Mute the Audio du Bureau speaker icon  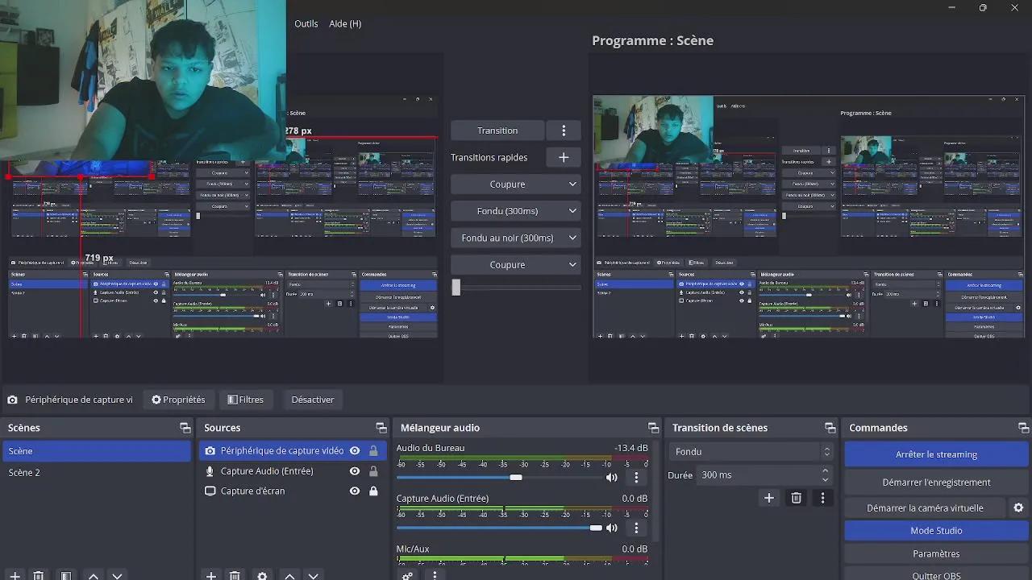(612, 478)
